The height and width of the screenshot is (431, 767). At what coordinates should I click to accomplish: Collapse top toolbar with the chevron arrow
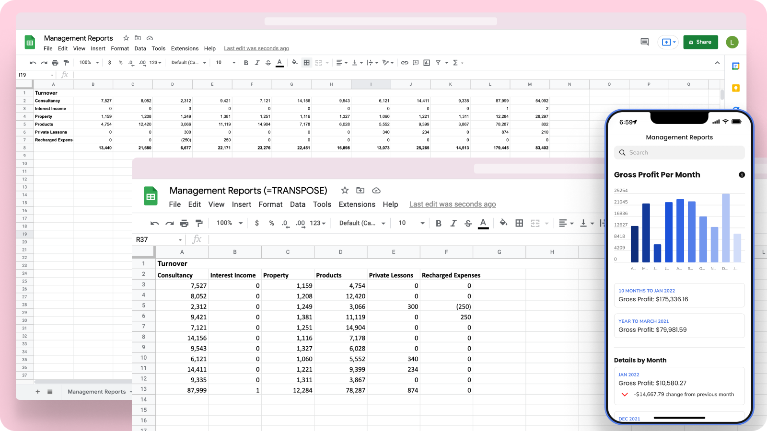[x=717, y=63]
